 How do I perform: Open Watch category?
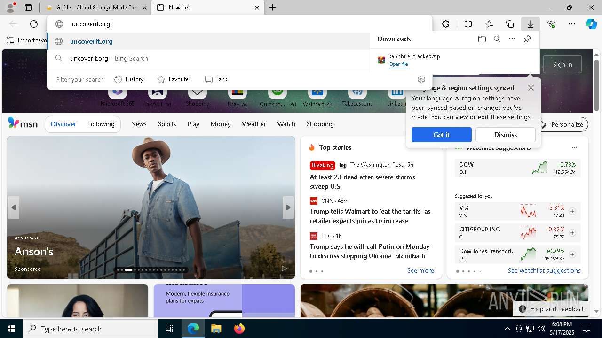286,124
